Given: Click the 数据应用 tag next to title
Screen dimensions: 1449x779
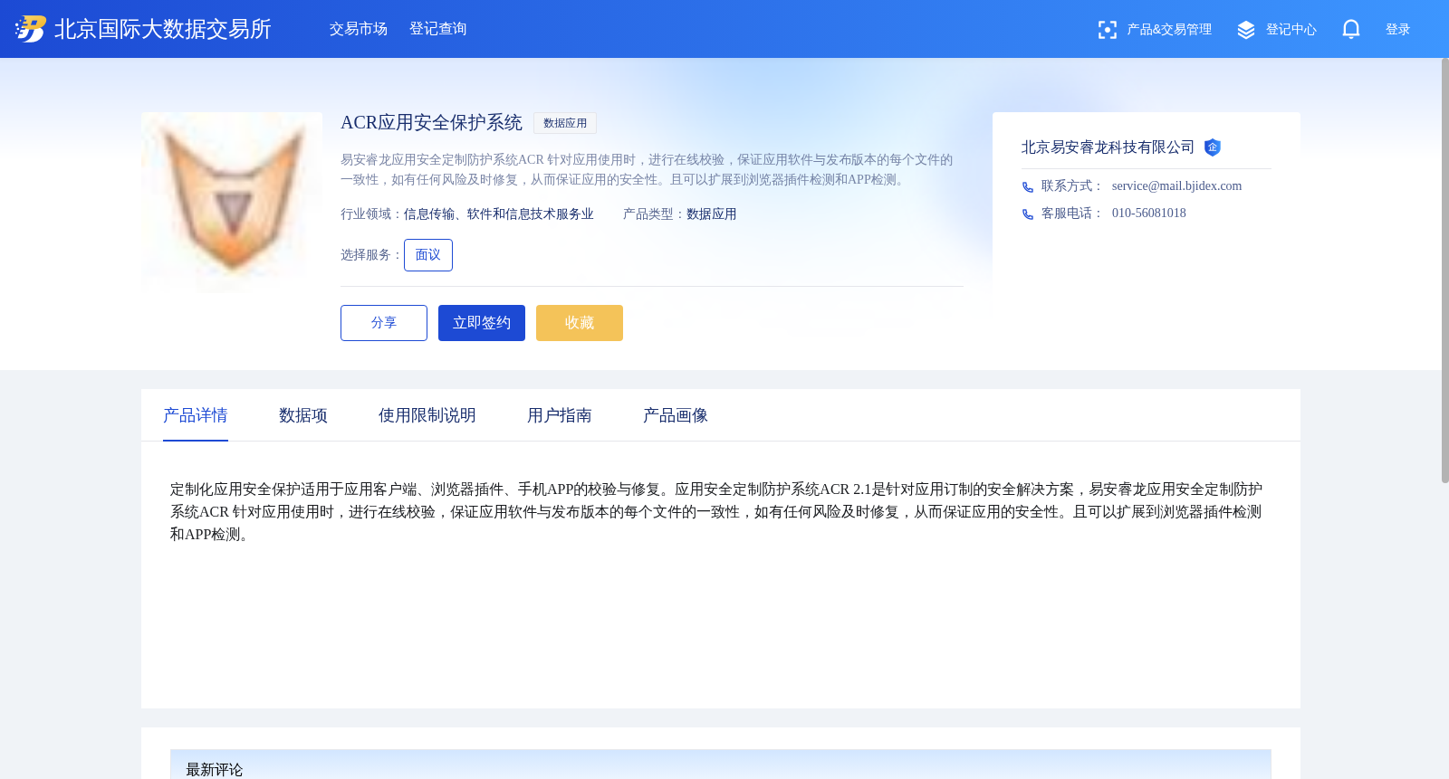Looking at the screenshot, I should (x=565, y=123).
